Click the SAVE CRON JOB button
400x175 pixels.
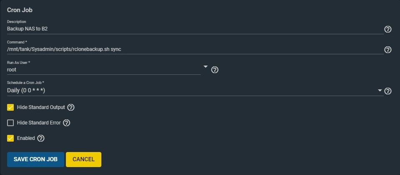tap(35, 160)
